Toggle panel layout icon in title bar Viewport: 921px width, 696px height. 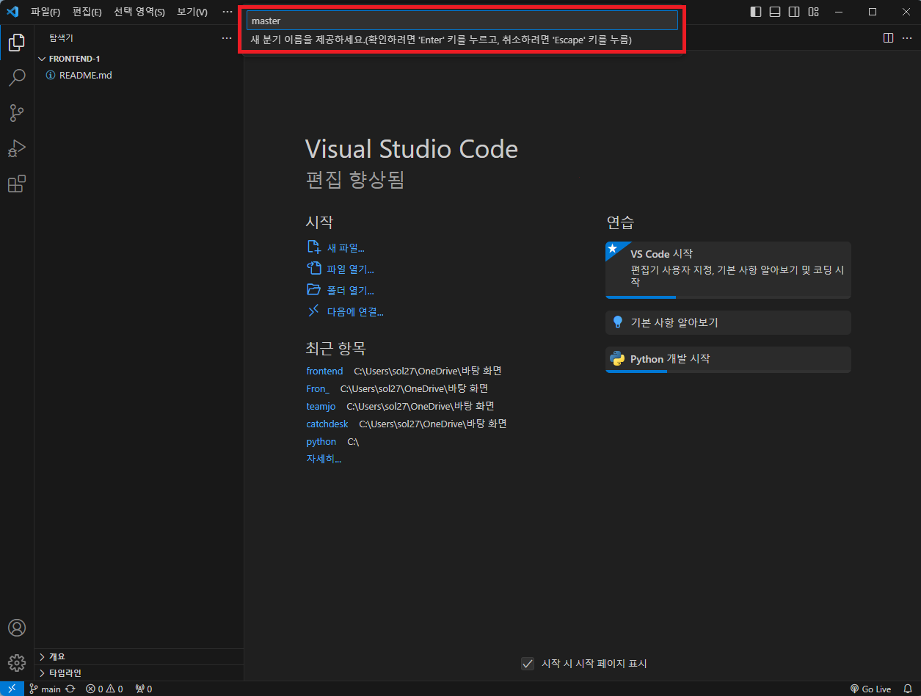click(x=775, y=12)
